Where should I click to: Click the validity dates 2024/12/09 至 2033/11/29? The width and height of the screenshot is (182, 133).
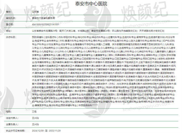tap(46, 131)
